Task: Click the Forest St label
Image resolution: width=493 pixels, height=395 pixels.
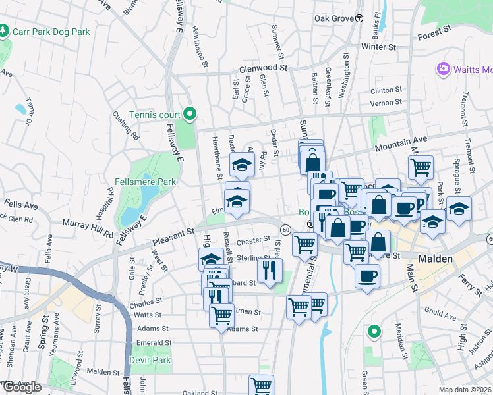Action: [434, 33]
